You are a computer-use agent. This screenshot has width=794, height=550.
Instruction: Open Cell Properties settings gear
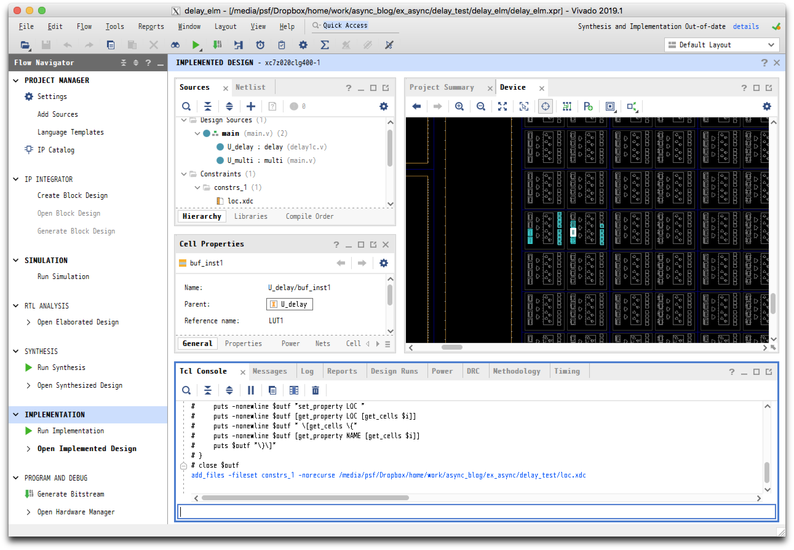(383, 263)
